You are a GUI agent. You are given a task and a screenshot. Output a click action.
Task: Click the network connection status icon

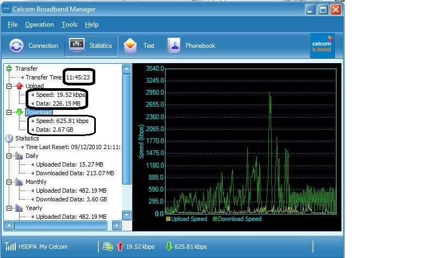pyautogui.click(x=108, y=247)
